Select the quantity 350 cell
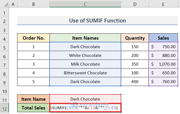Screen dimensions: 180x114 [135, 64]
